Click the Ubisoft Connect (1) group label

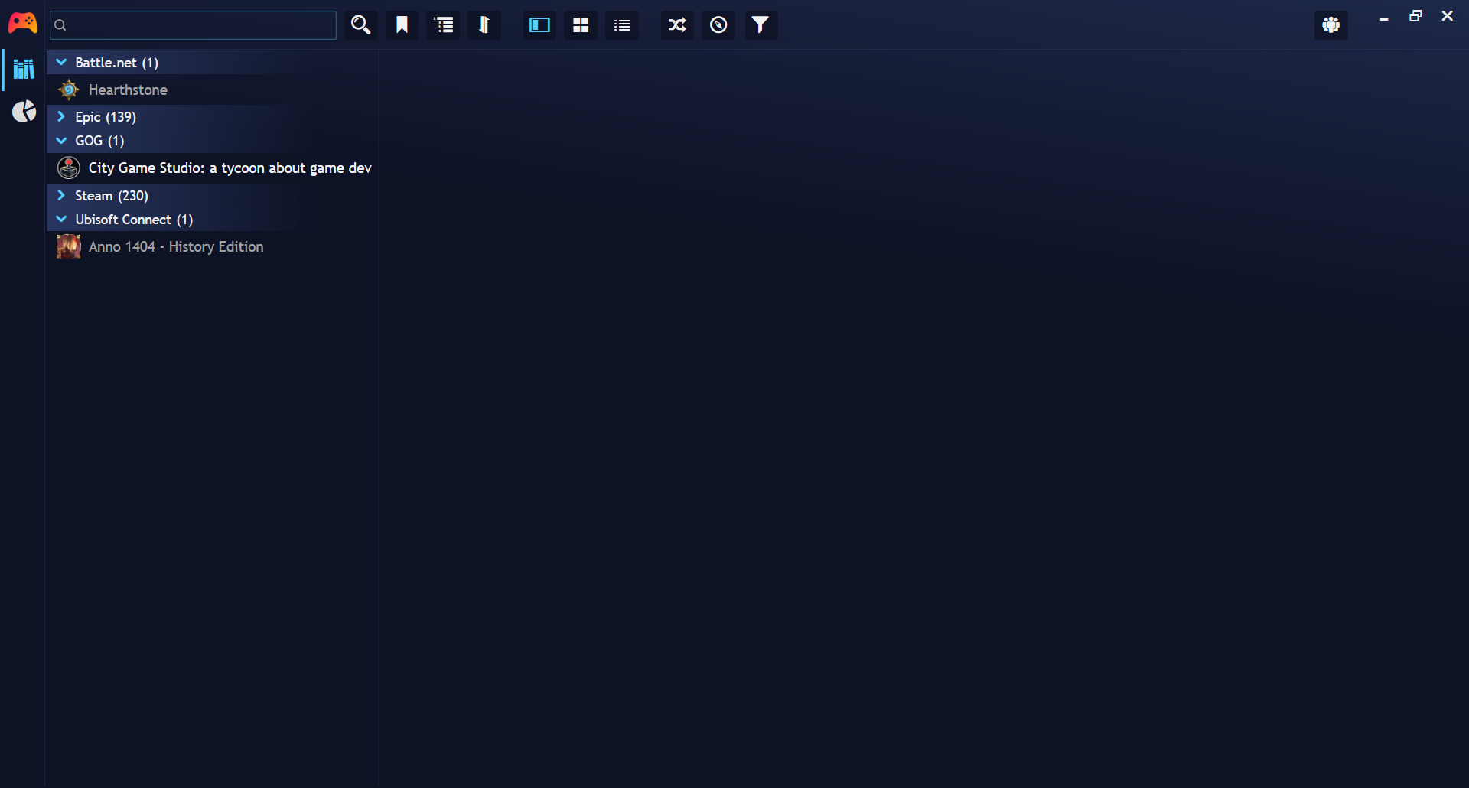[134, 220]
